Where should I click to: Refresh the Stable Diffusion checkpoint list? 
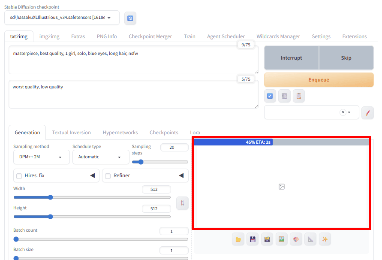[130, 18]
